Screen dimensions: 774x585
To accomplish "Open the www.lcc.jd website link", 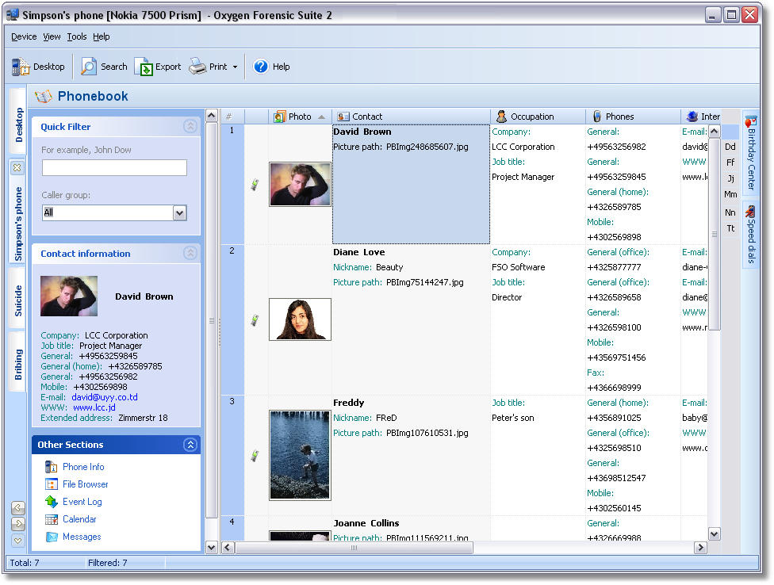I will [94, 407].
